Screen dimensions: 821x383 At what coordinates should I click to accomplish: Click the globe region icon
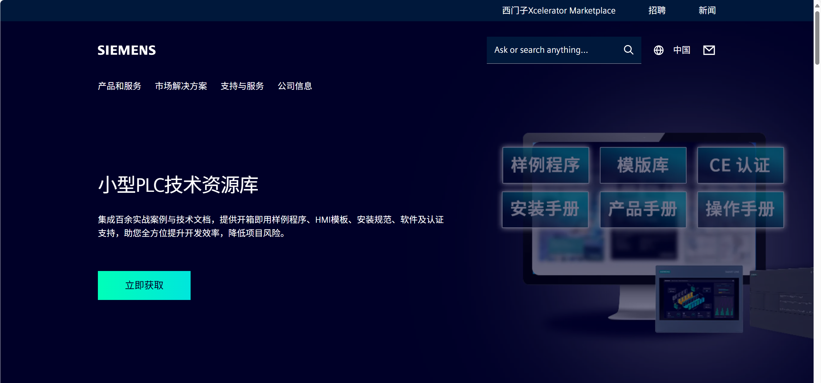pos(658,50)
